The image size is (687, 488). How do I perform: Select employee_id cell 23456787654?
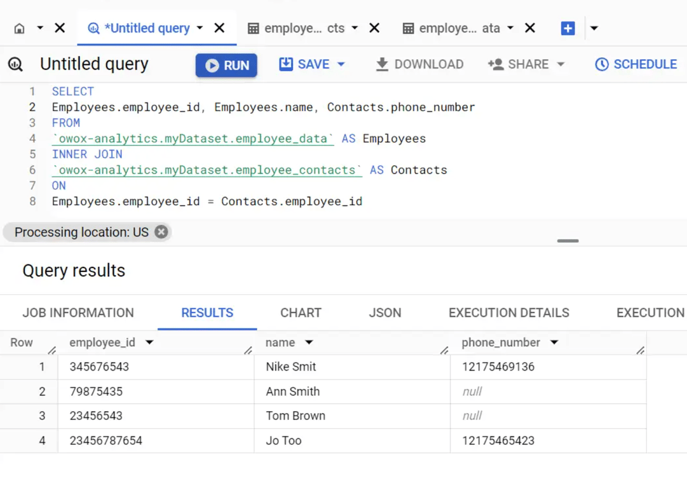point(156,441)
